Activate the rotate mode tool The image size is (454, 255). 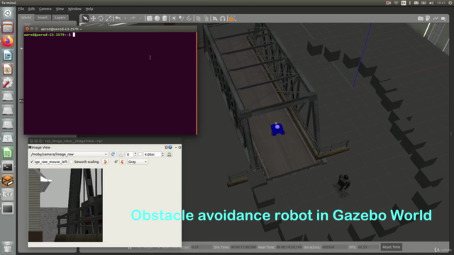coord(101,18)
